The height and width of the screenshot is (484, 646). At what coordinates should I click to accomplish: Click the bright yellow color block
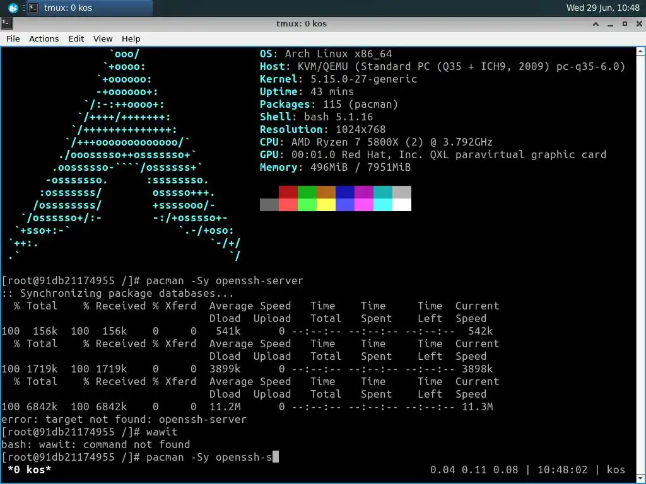(326, 205)
